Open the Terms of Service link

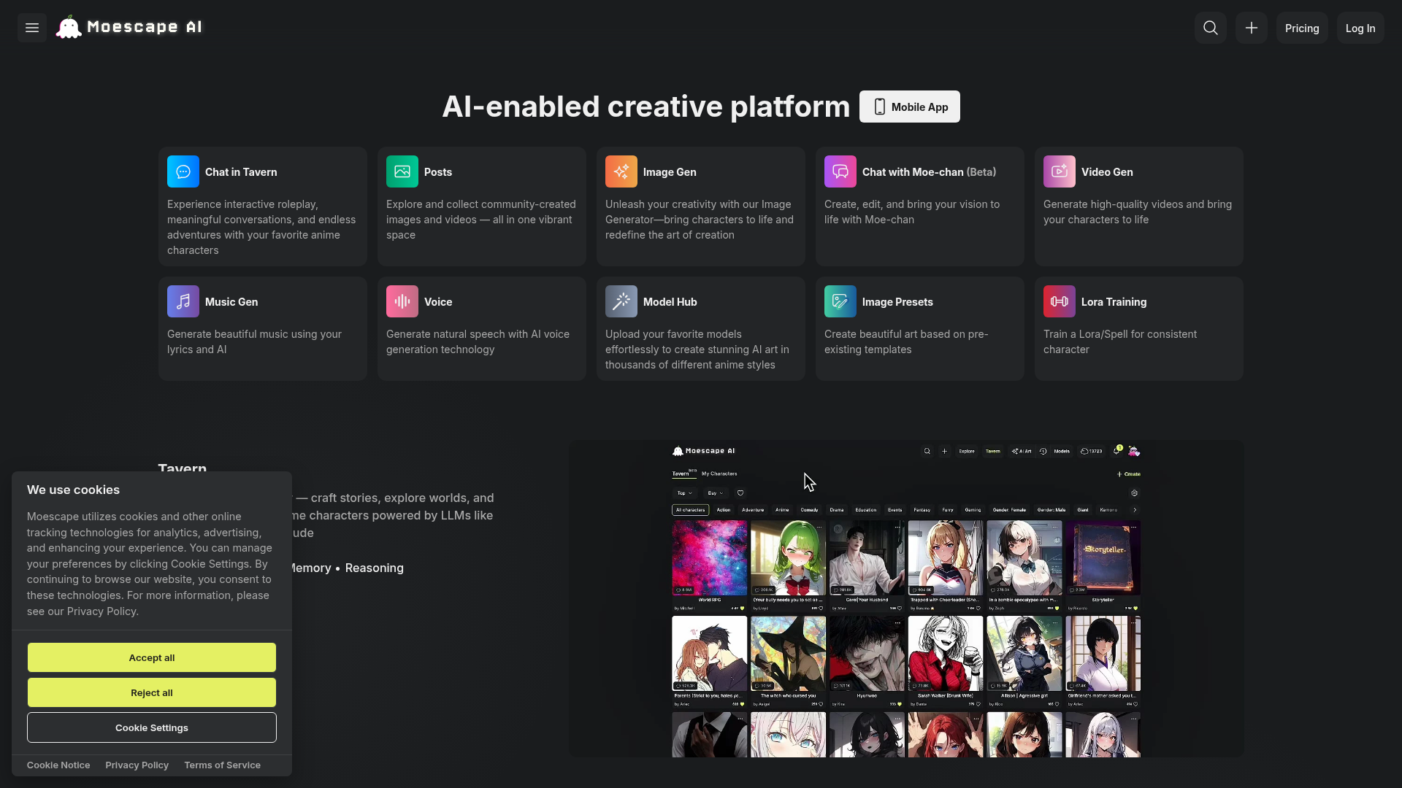coord(222,765)
